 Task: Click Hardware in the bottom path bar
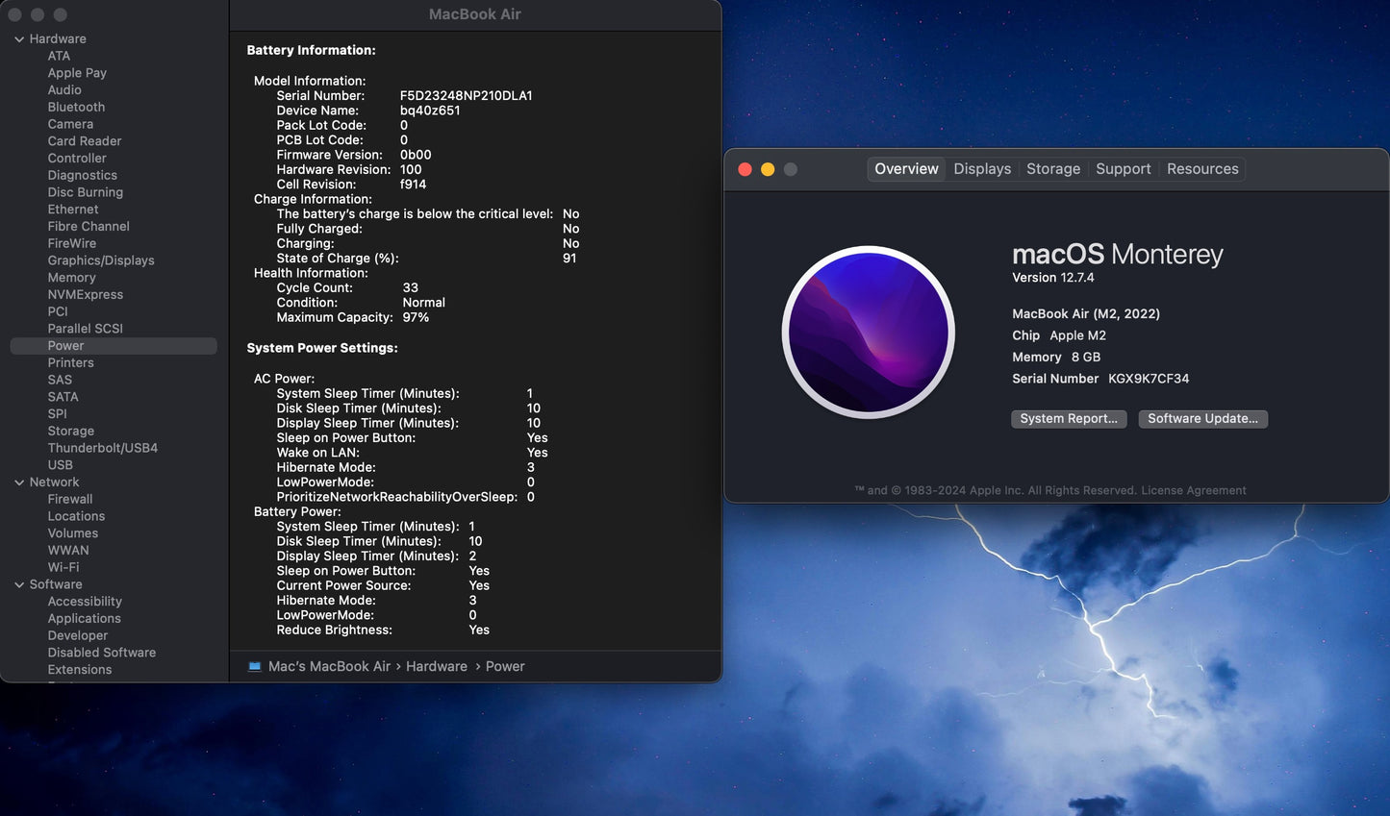point(436,666)
